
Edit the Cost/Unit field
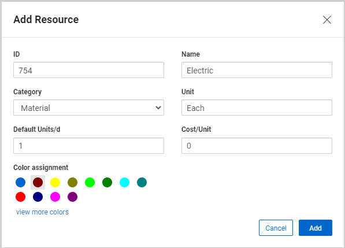257,146
